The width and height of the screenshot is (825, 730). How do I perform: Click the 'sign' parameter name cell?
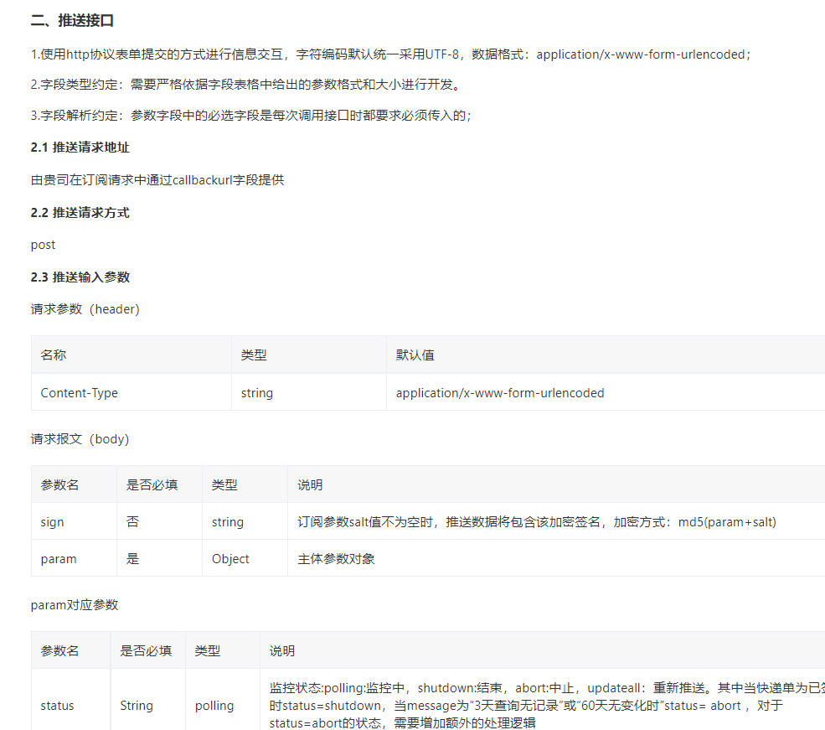click(x=75, y=521)
